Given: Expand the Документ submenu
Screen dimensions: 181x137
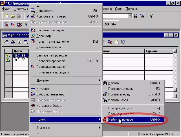Looking at the screenshot, I should [66, 81].
